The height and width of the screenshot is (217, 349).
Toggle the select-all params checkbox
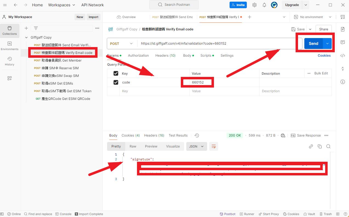pyautogui.click(x=116, y=73)
